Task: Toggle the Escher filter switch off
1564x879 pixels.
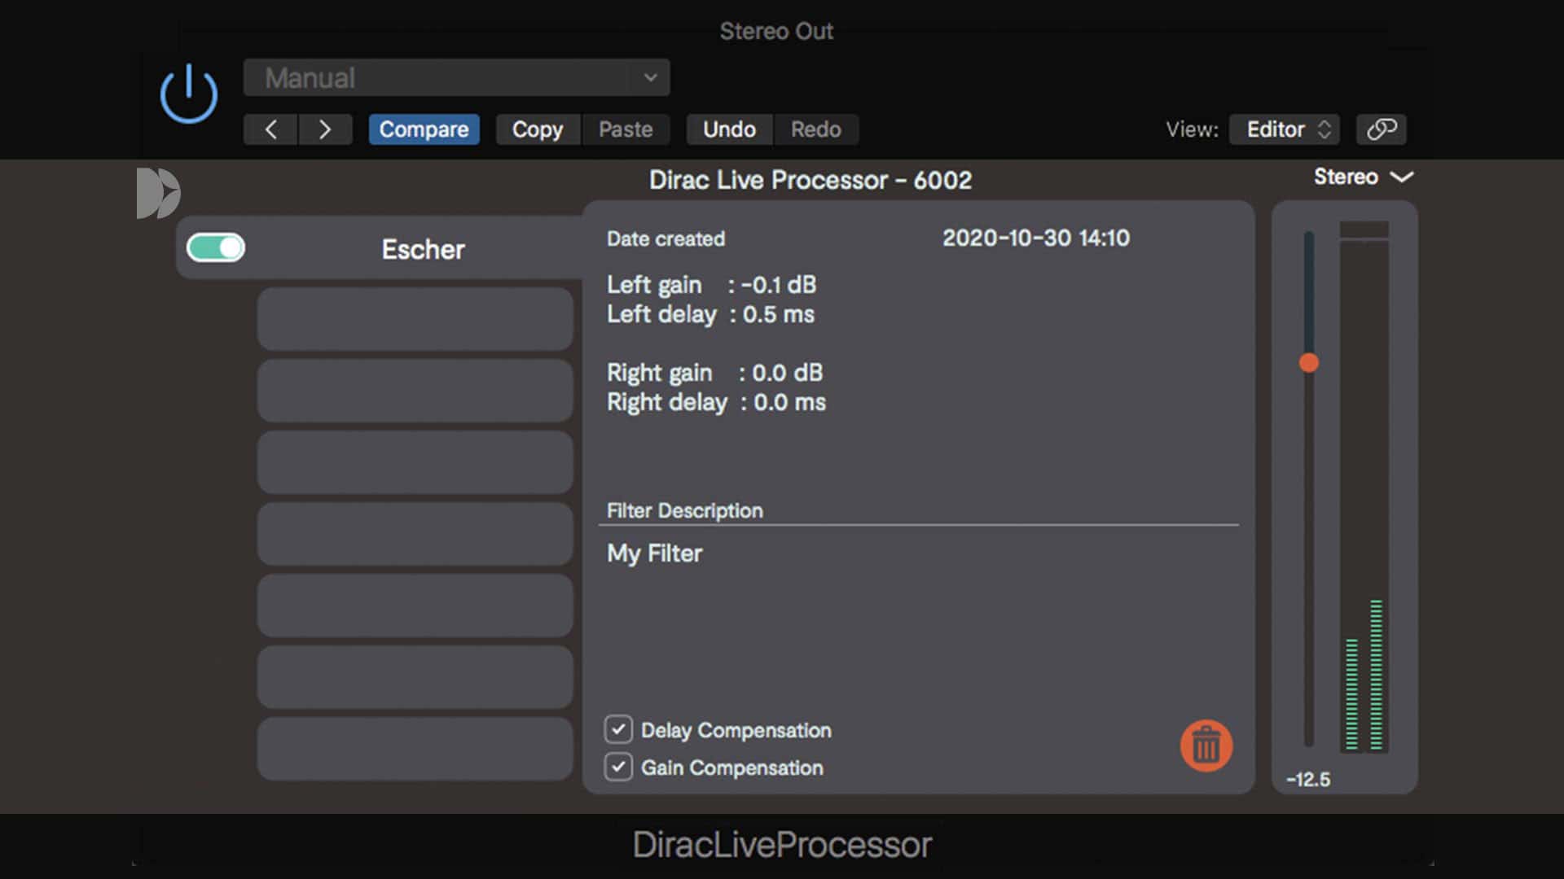Action: pos(216,247)
